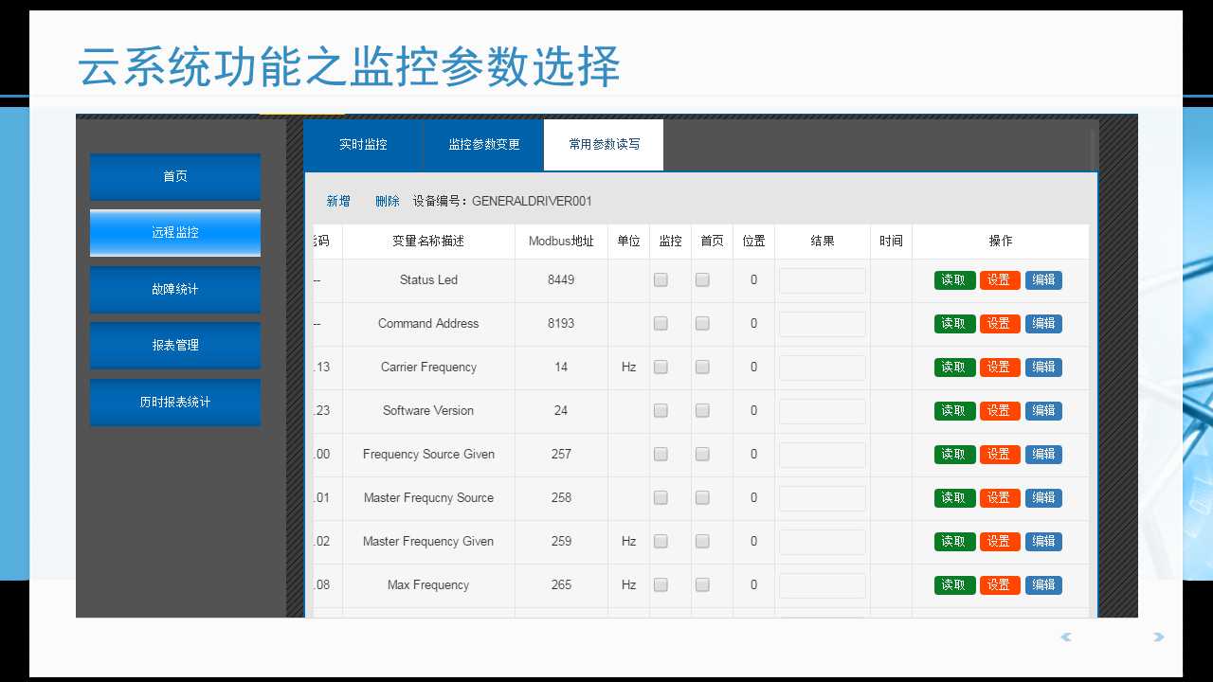This screenshot has width=1213, height=682.
Task: Toggle 首页 checkbox for Carrier Frequency
Action: tap(702, 367)
